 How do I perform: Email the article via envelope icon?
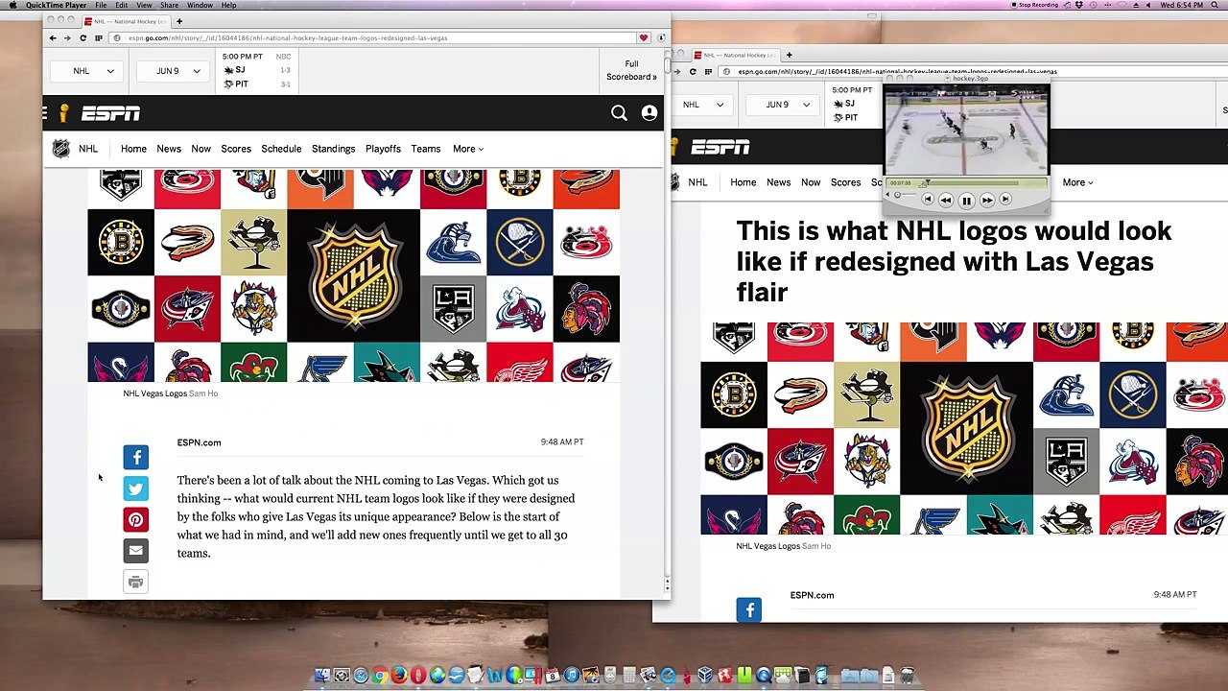[x=135, y=550]
